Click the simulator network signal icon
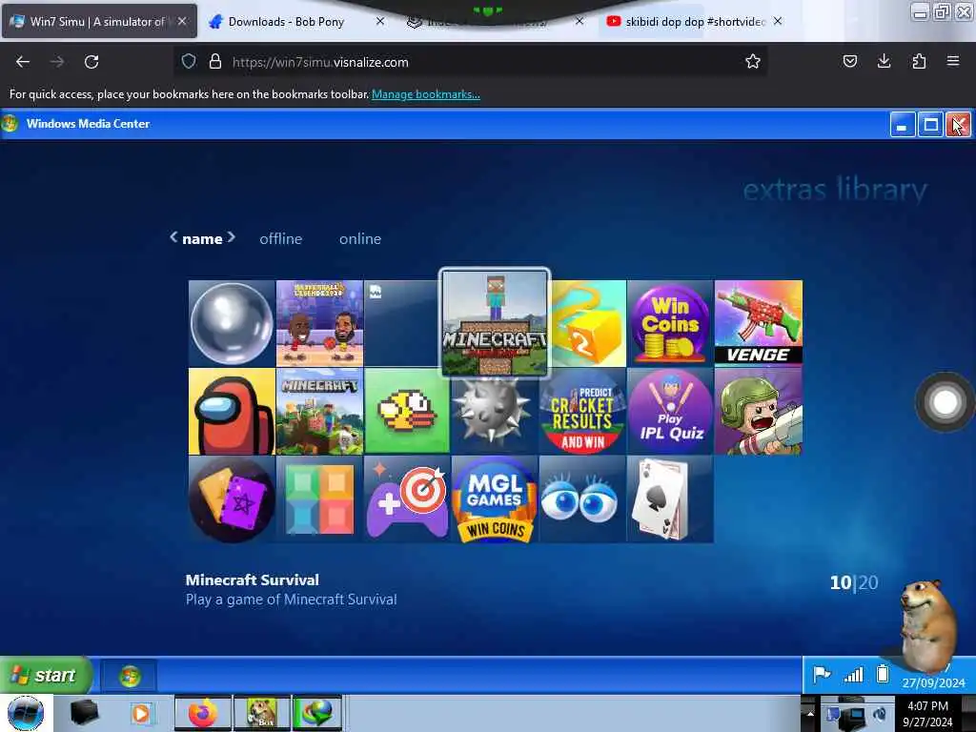The height and width of the screenshot is (732, 976). (x=853, y=675)
